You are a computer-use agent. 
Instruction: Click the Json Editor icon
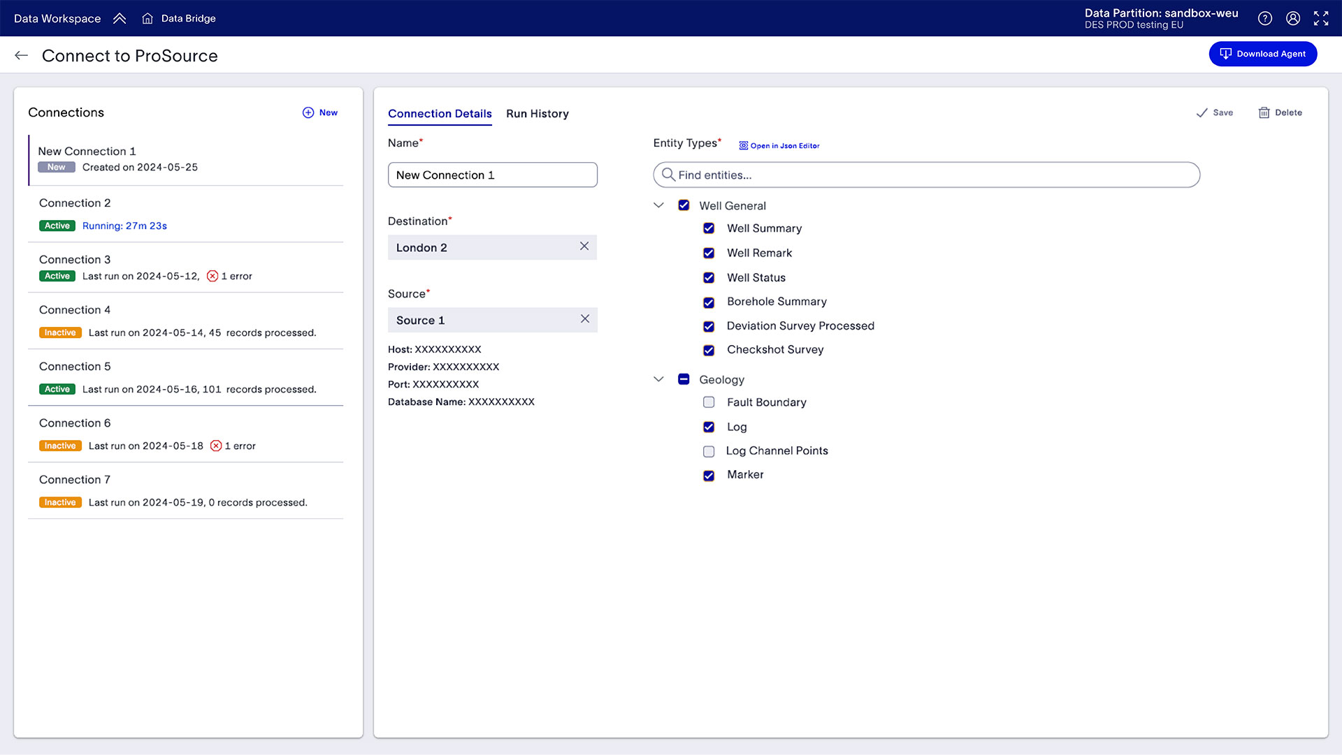click(x=744, y=145)
